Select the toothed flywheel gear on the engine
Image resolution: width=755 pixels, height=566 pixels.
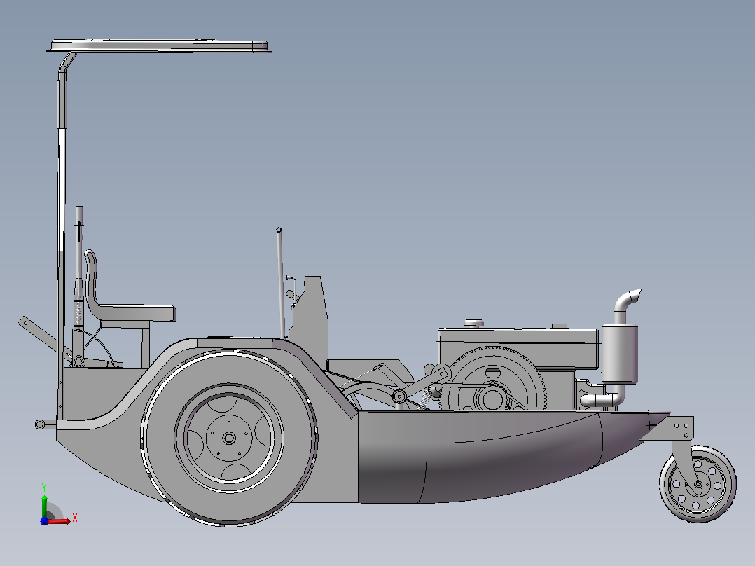point(494,380)
